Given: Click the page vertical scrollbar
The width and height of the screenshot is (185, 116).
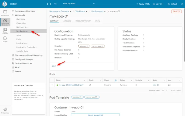Looking at the screenshot, I should (x=184, y=35).
